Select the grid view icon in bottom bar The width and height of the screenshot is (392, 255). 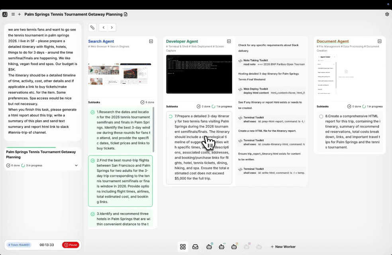click(183, 247)
